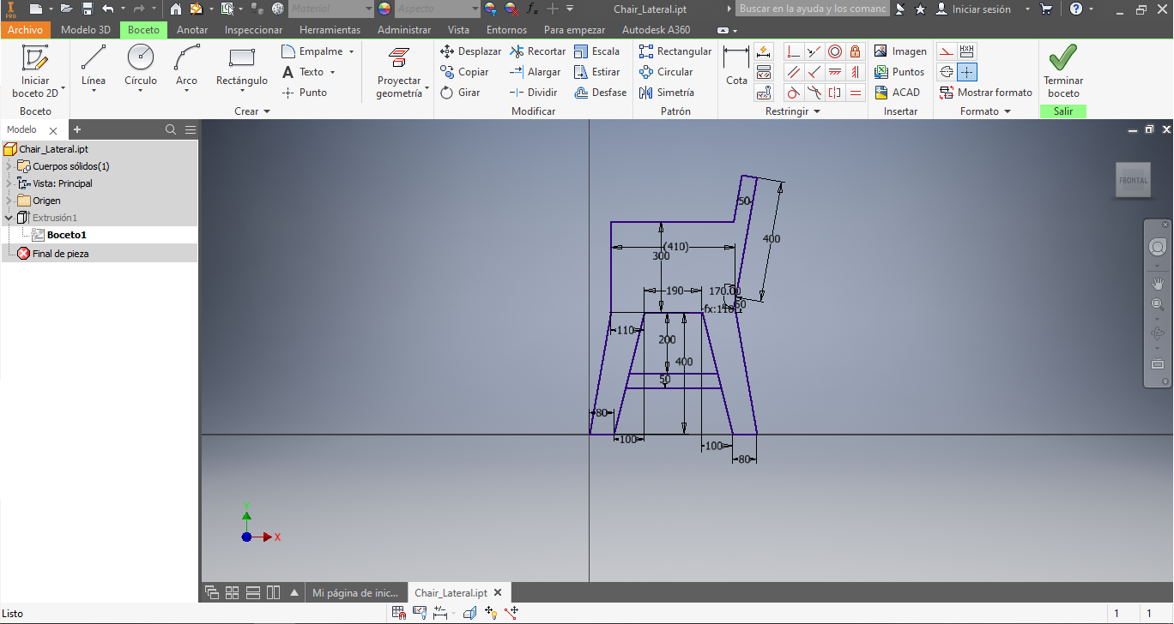Open the Material combo box
Viewport: 1174px width, 624px height.
pyautogui.click(x=331, y=9)
